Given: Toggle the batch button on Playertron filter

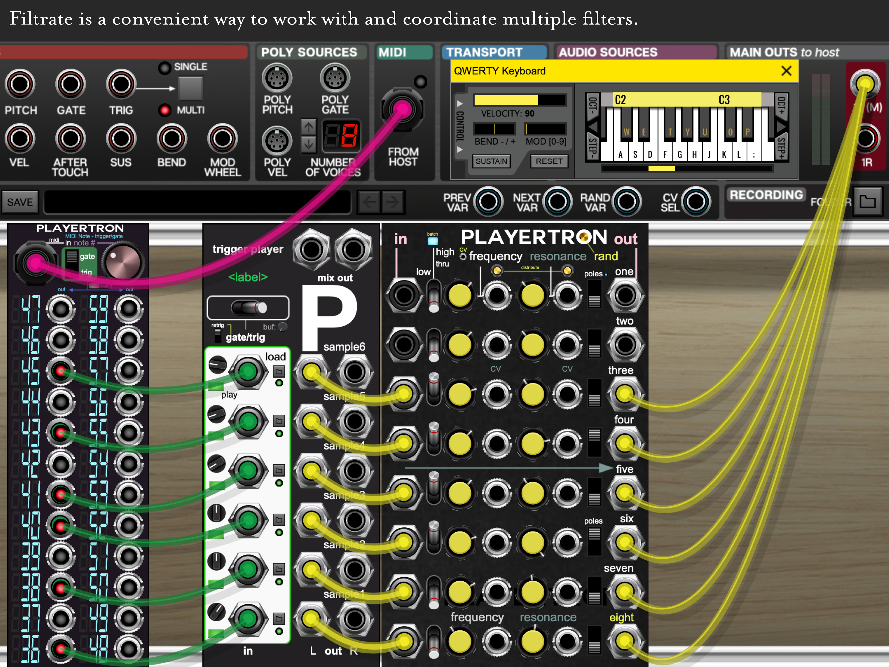Looking at the screenshot, I should [432, 241].
